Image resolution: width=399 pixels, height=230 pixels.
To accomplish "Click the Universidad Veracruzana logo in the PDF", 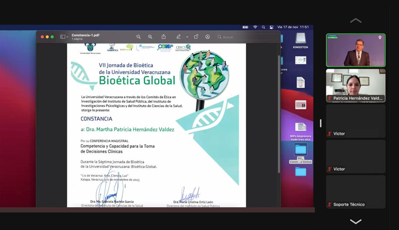I will [x=90, y=48].
